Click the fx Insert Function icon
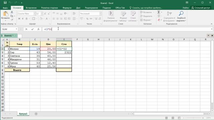Image resolution: width=214 pixels, height=120 pixels. 38,29
